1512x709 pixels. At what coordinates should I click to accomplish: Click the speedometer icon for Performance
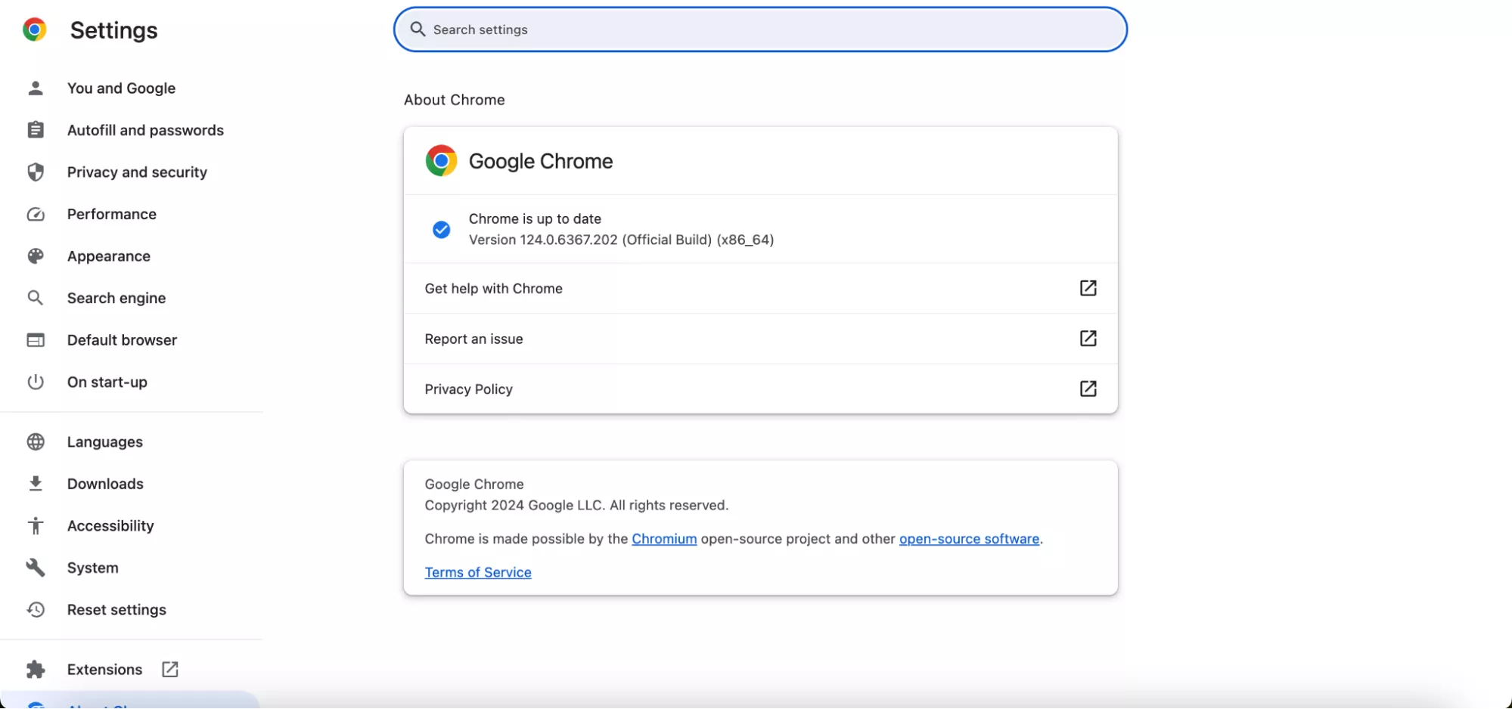click(36, 215)
